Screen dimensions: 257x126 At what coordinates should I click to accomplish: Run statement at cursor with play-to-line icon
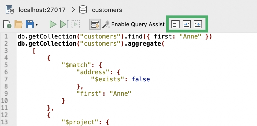pos(64,24)
